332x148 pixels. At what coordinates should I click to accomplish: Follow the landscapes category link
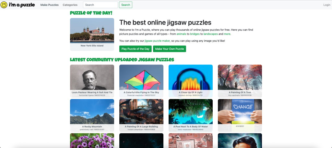pos(210,34)
